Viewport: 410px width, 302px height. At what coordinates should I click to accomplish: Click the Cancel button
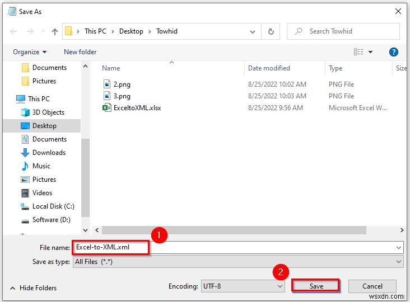click(372, 286)
